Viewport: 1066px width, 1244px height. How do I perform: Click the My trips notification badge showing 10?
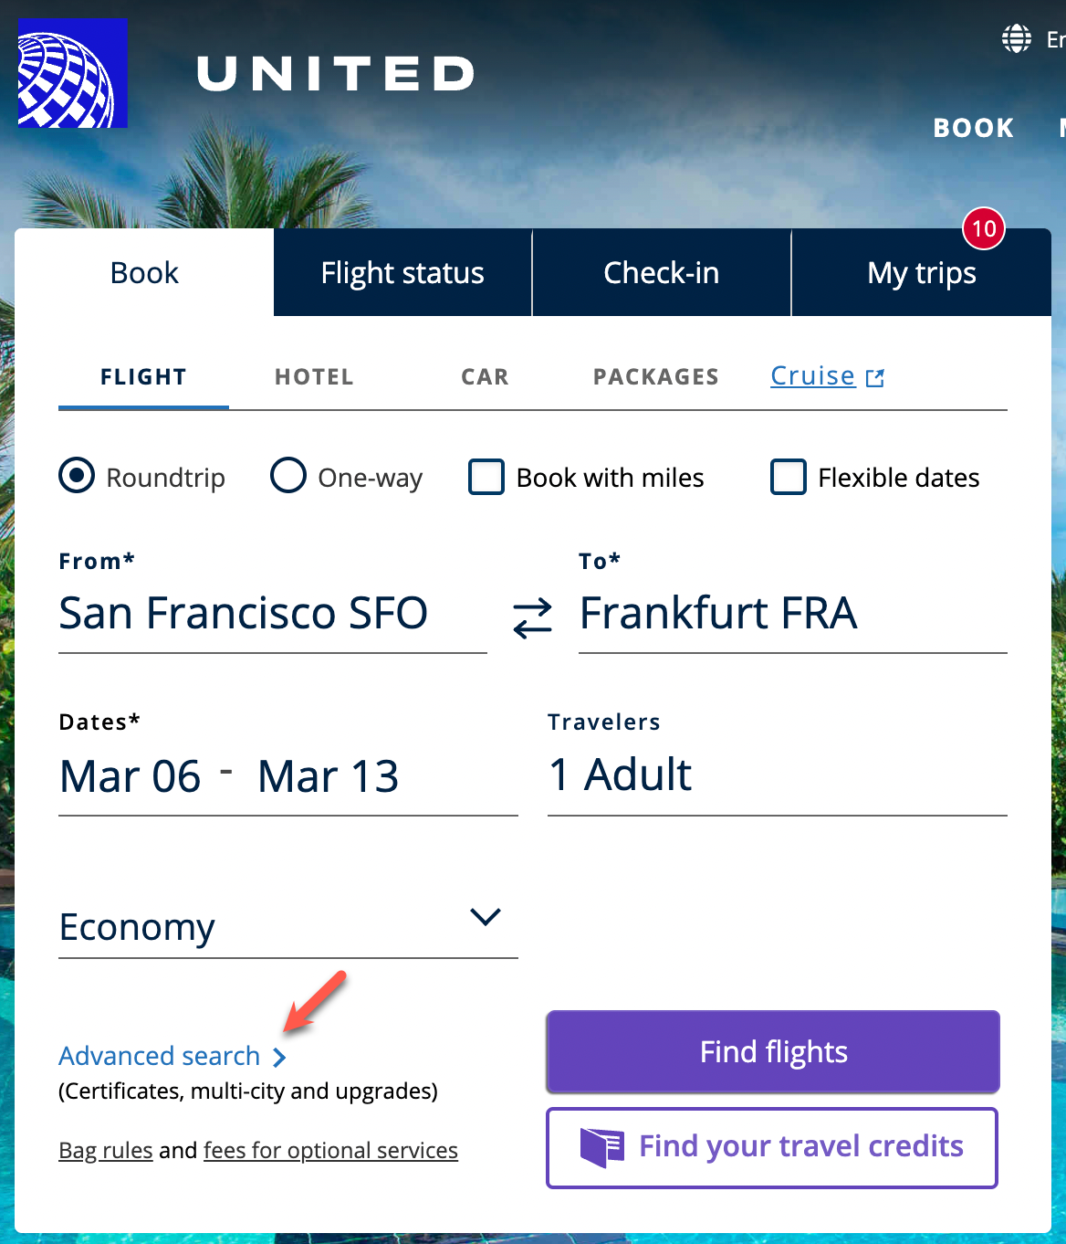(x=984, y=230)
